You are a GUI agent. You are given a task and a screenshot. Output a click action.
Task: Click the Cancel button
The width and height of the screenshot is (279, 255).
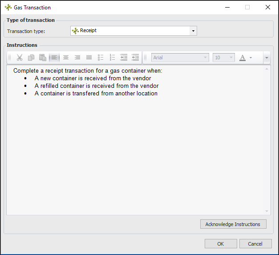[255, 244]
